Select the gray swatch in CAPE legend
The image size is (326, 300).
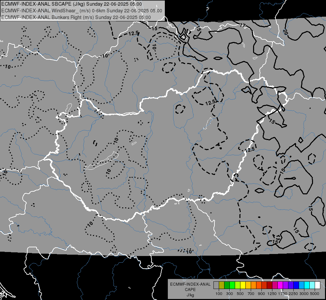pos(216,285)
